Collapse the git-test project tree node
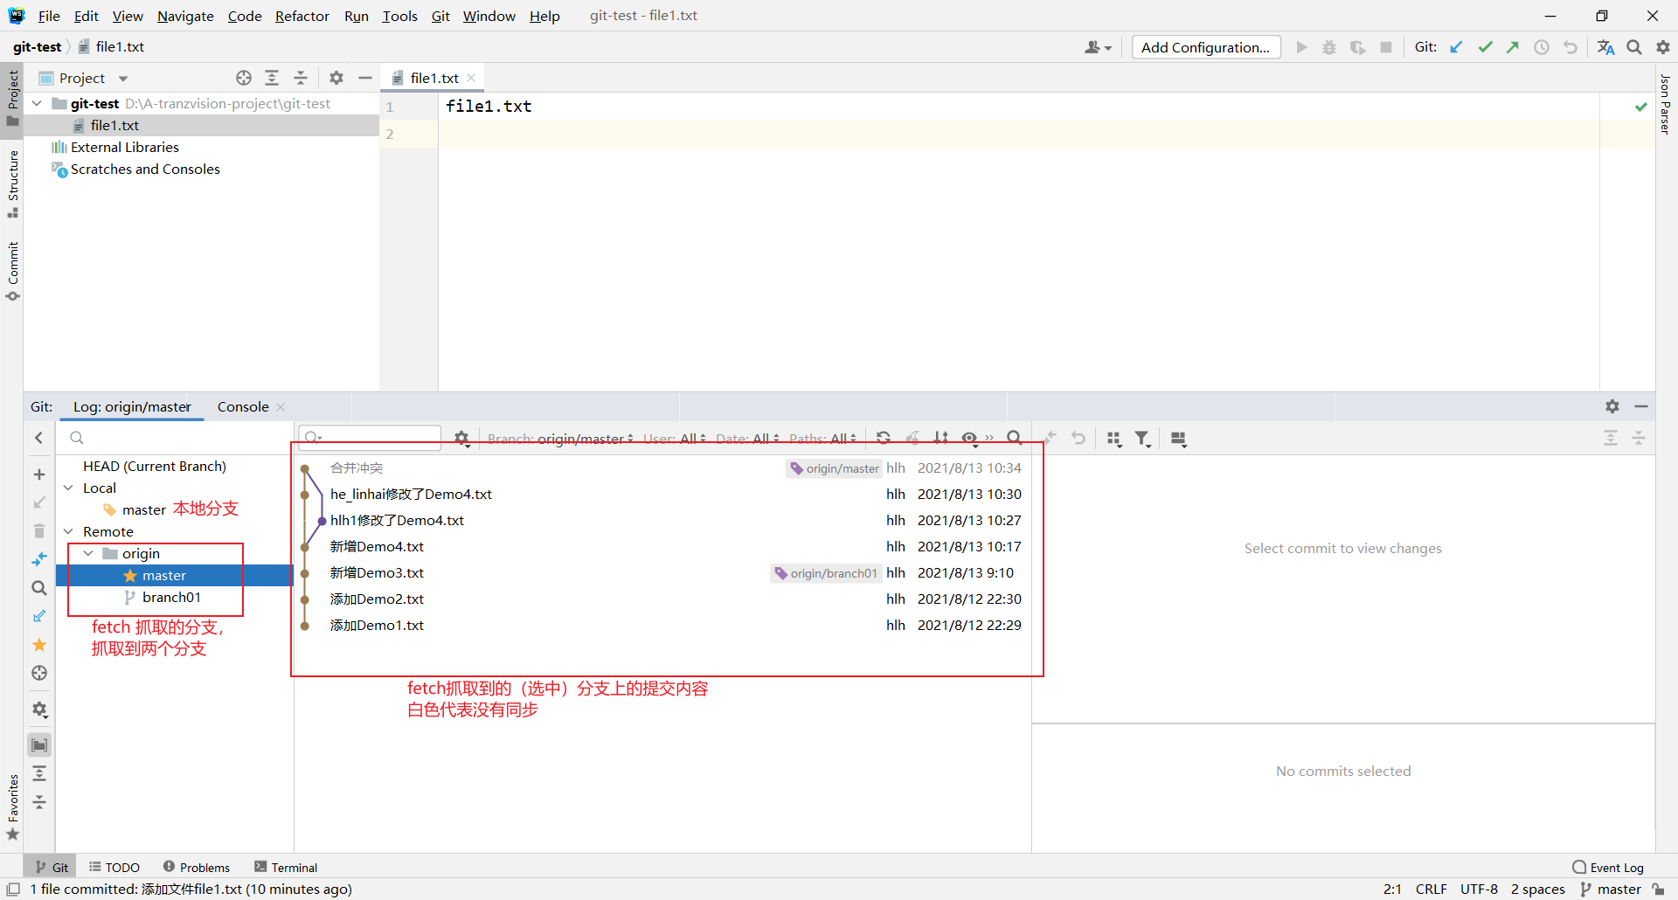Image resolution: width=1678 pixels, height=900 pixels. [x=36, y=103]
